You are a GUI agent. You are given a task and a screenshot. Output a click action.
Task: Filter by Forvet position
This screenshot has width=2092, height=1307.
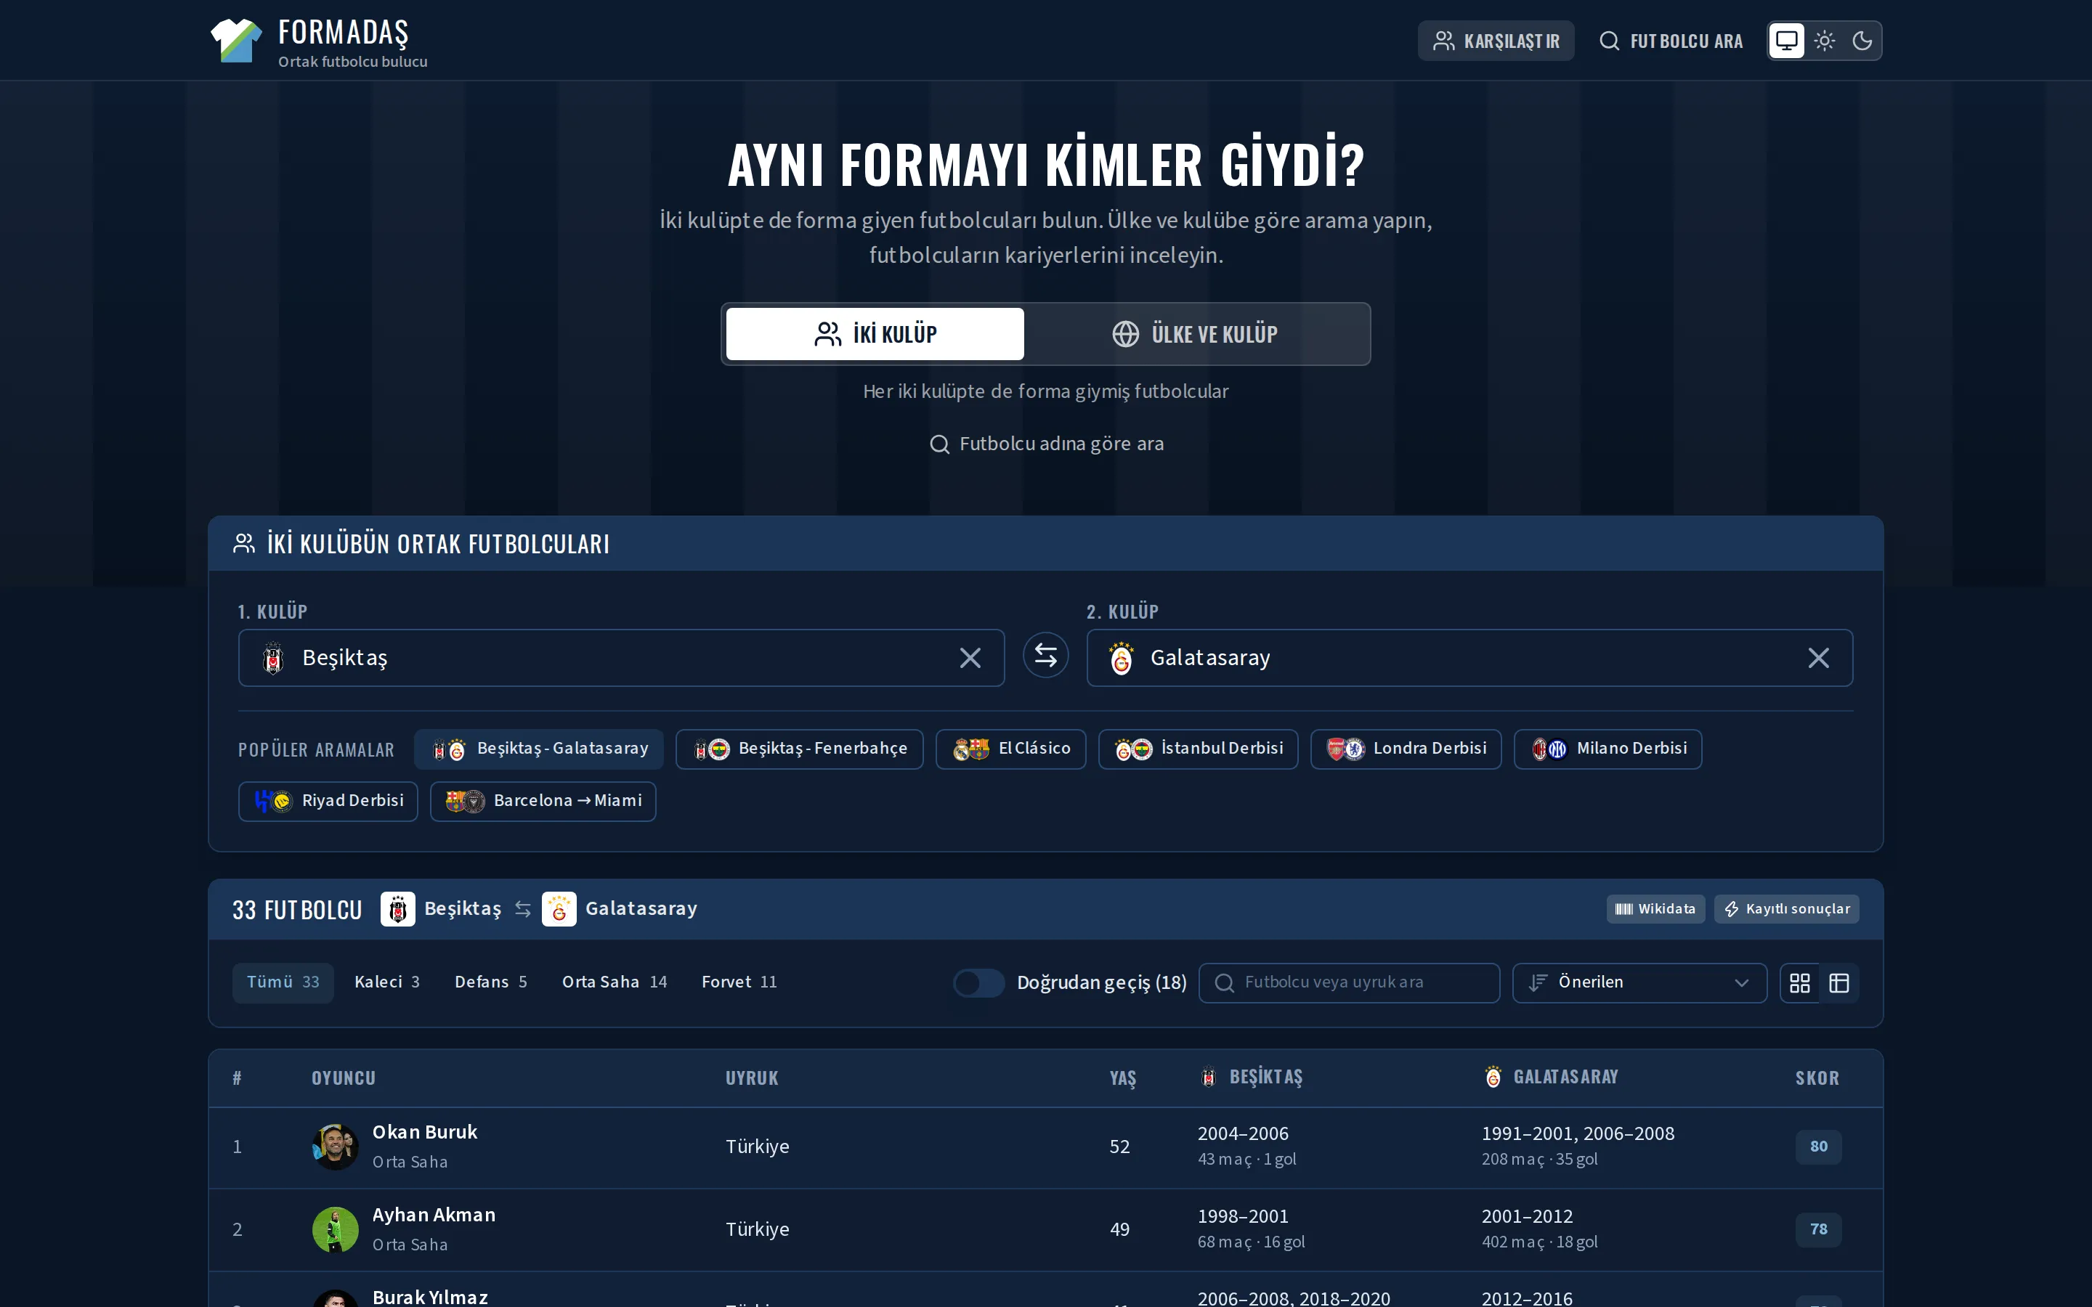click(x=739, y=983)
